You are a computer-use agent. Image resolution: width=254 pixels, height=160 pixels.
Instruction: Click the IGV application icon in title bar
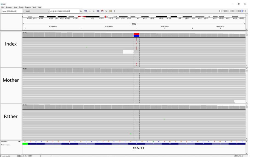[2, 4]
